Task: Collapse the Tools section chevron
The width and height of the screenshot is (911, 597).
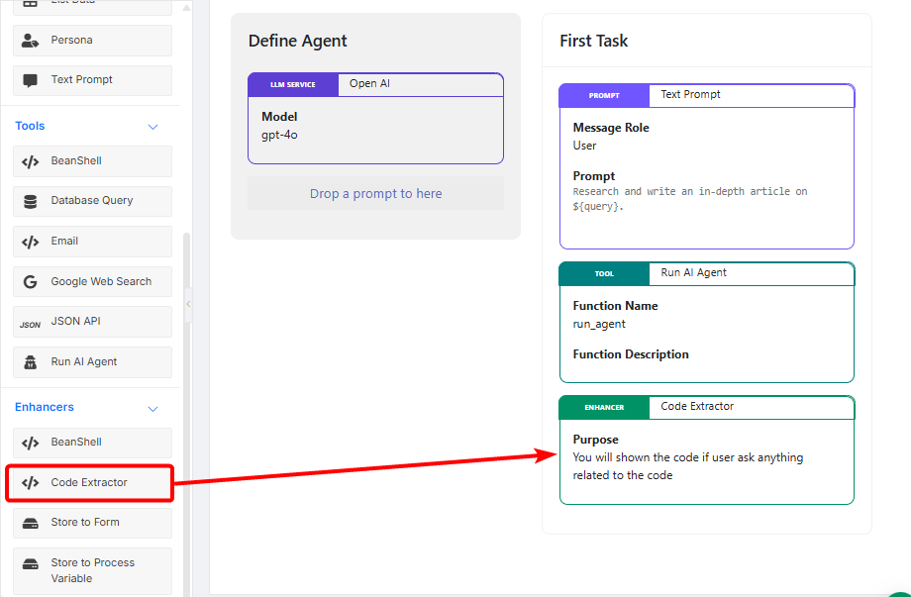Action: tap(152, 127)
